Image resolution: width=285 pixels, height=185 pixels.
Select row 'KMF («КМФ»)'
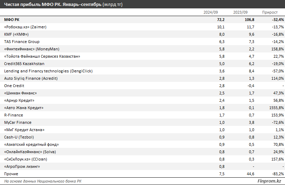(x=143, y=34)
